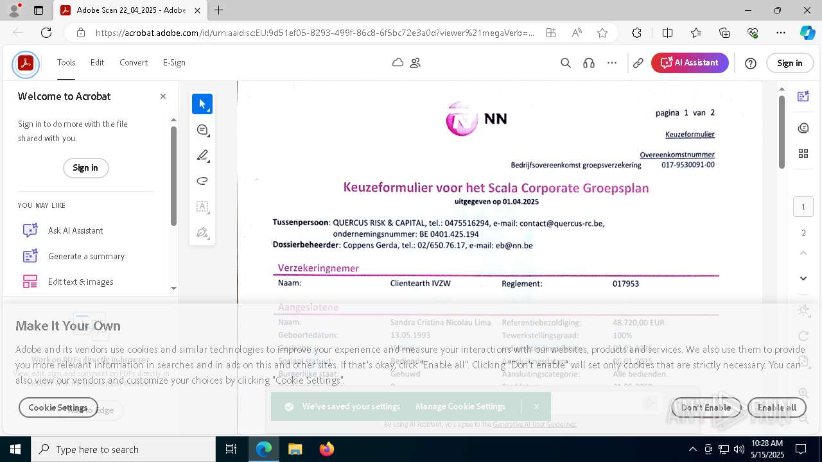Select the arrow selection tool
822x462 pixels.
(202, 104)
